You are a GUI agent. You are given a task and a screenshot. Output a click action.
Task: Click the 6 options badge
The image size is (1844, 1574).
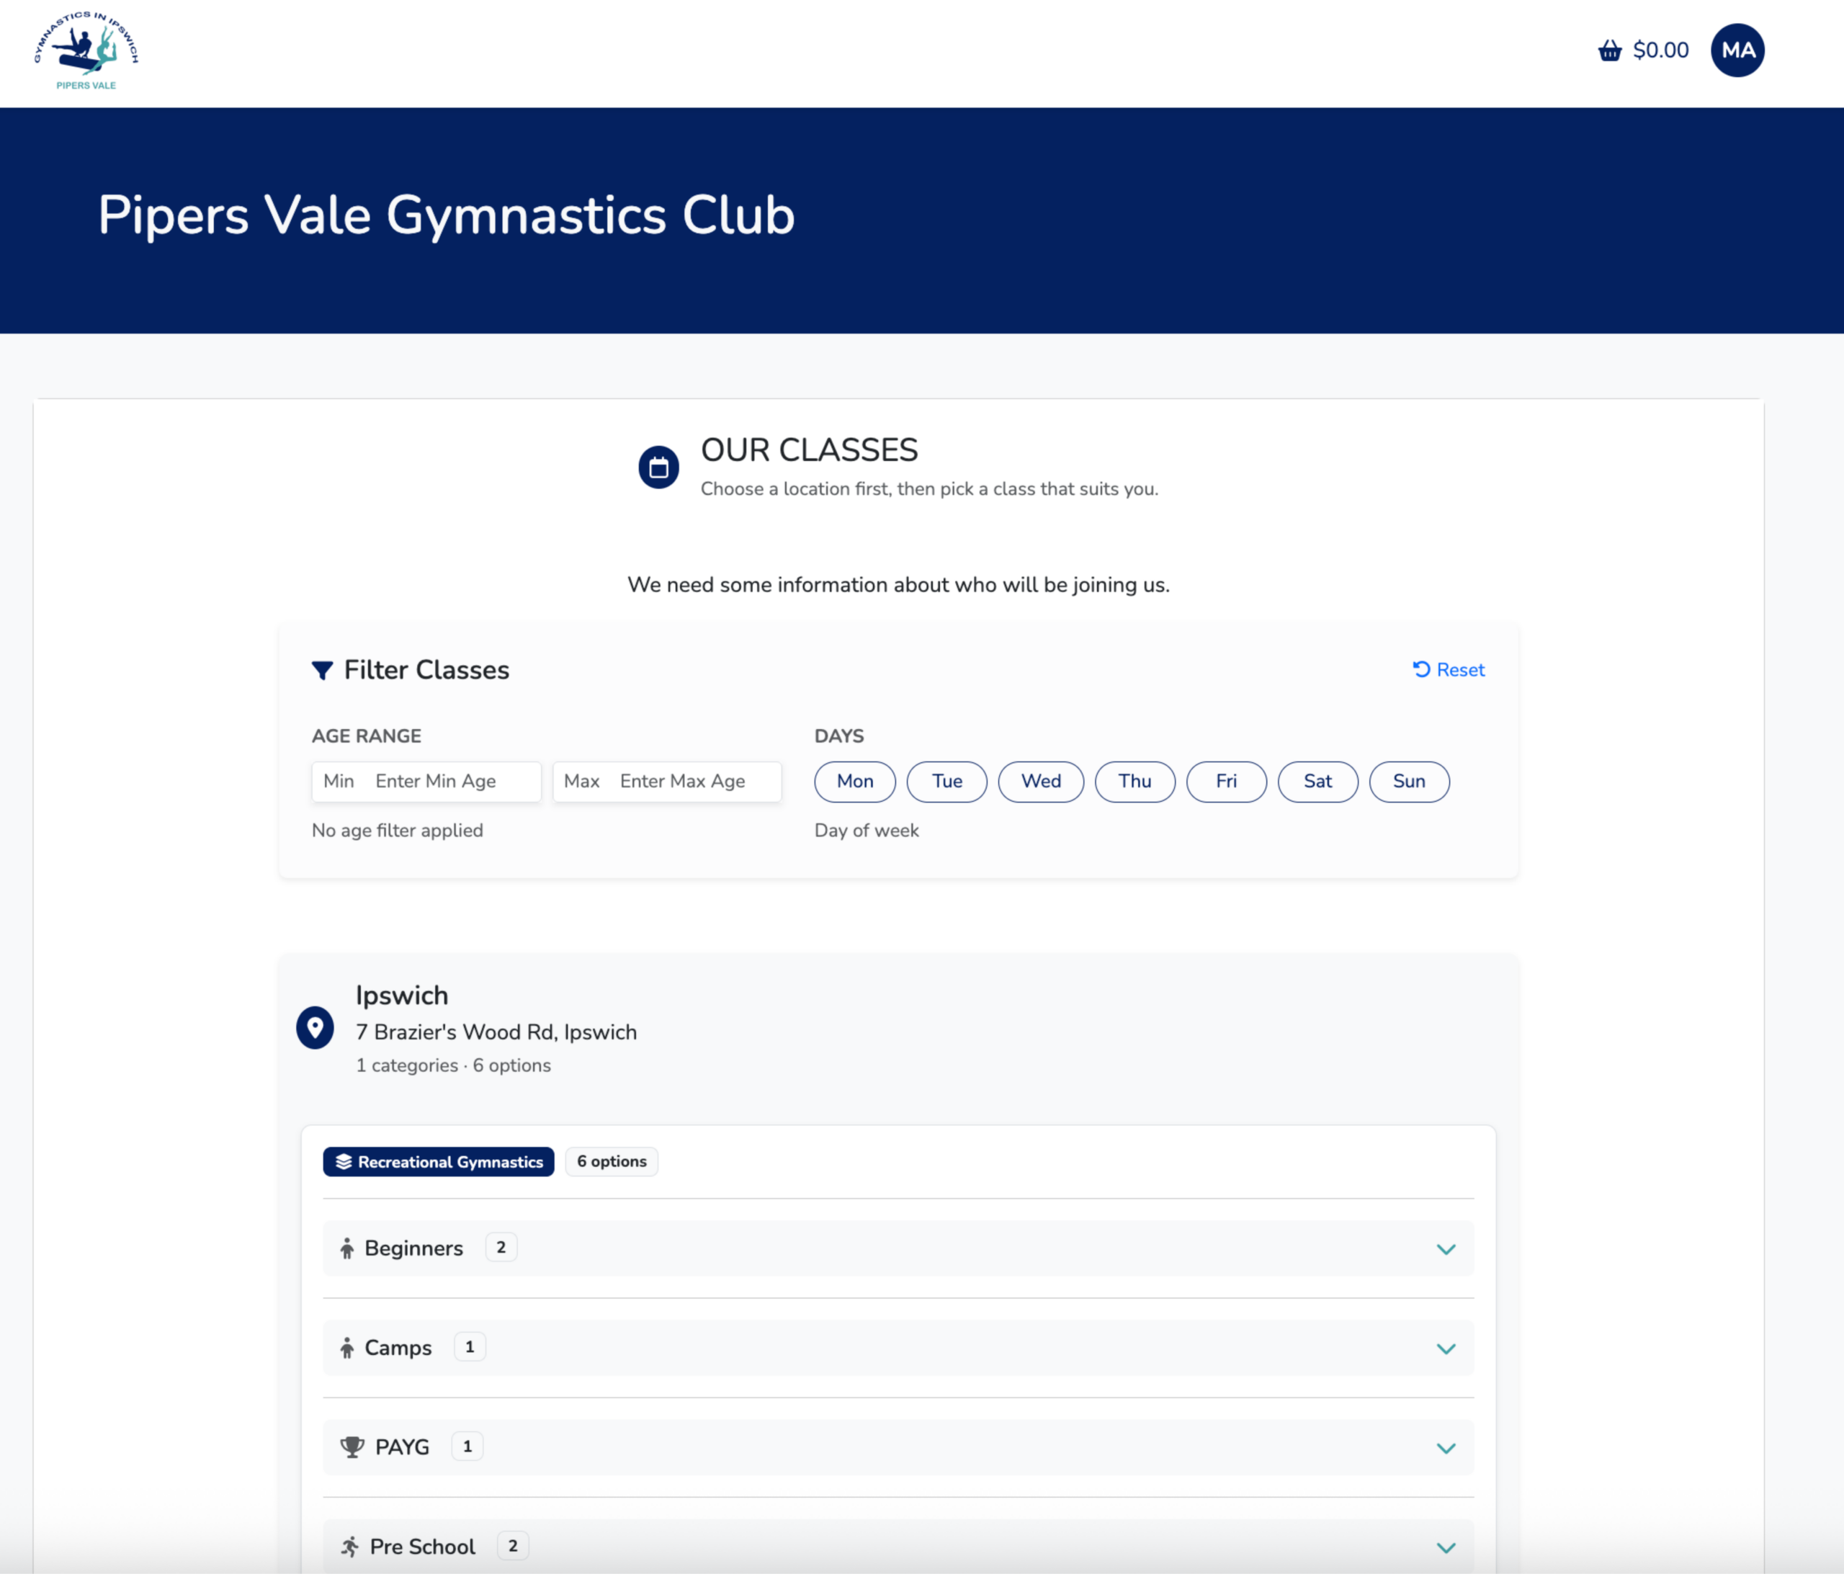coord(612,1162)
